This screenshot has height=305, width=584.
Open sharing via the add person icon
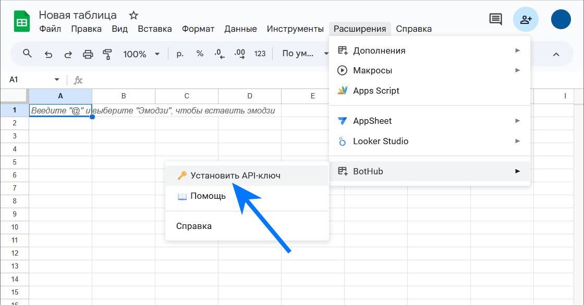click(526, 19)
